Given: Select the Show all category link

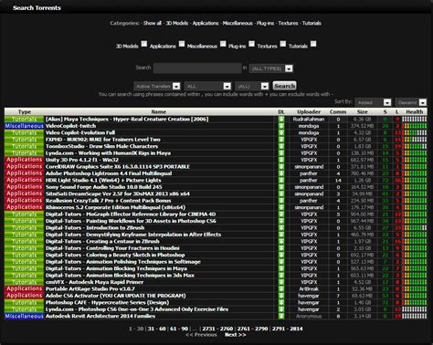Looking at the screenshot, I should (x=153, y=23).
